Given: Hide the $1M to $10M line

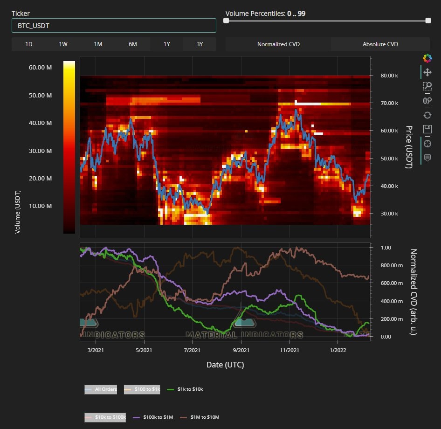Looking at the screenshot, I should [200, 417].
